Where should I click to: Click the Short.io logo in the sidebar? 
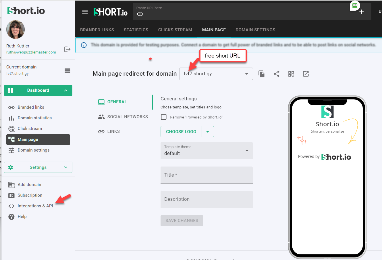coord(26,11)
